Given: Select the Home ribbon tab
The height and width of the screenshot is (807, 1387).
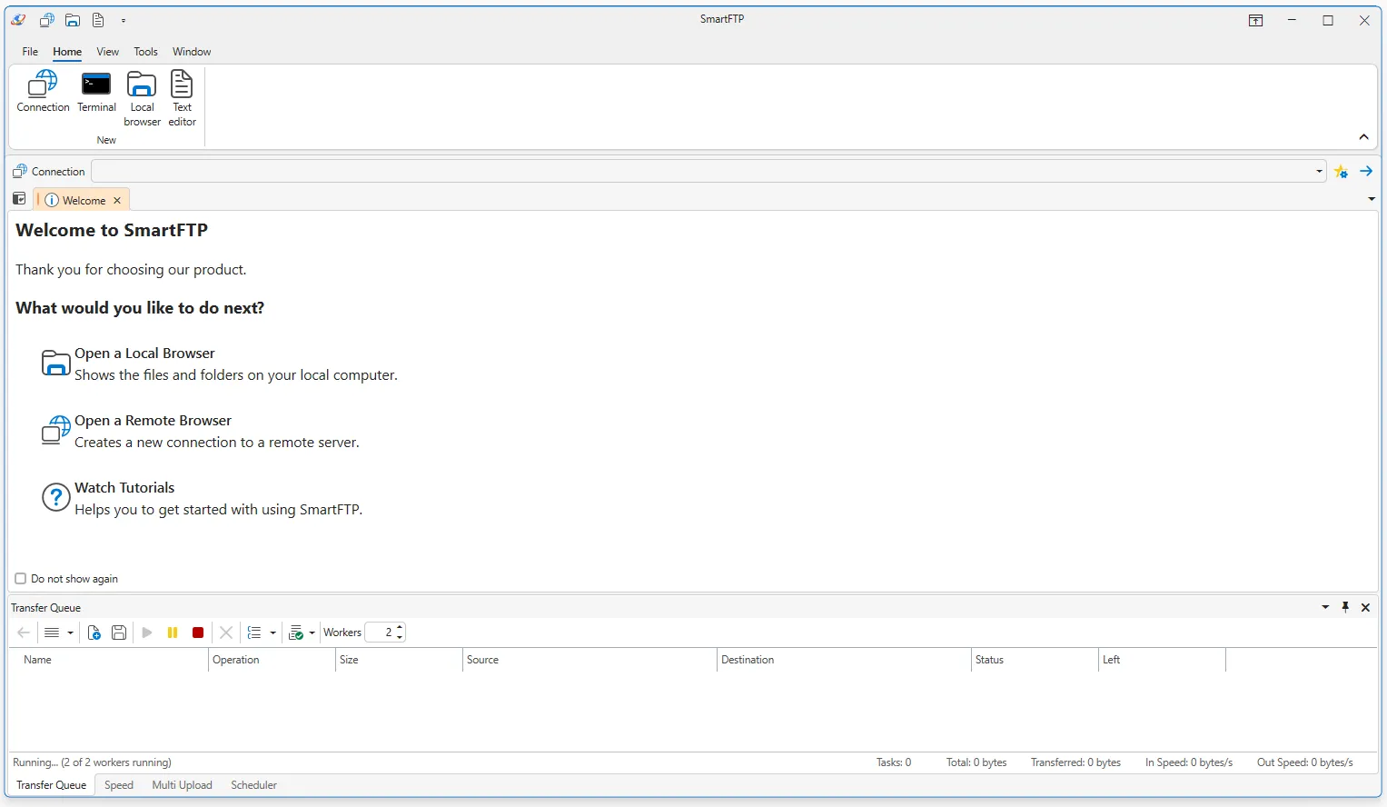Looking at the screenshot, I should 67,52.
